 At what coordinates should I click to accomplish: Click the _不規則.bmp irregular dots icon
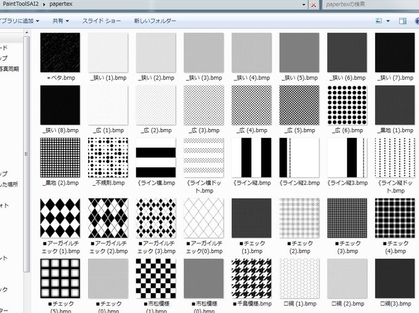point(108,157)
